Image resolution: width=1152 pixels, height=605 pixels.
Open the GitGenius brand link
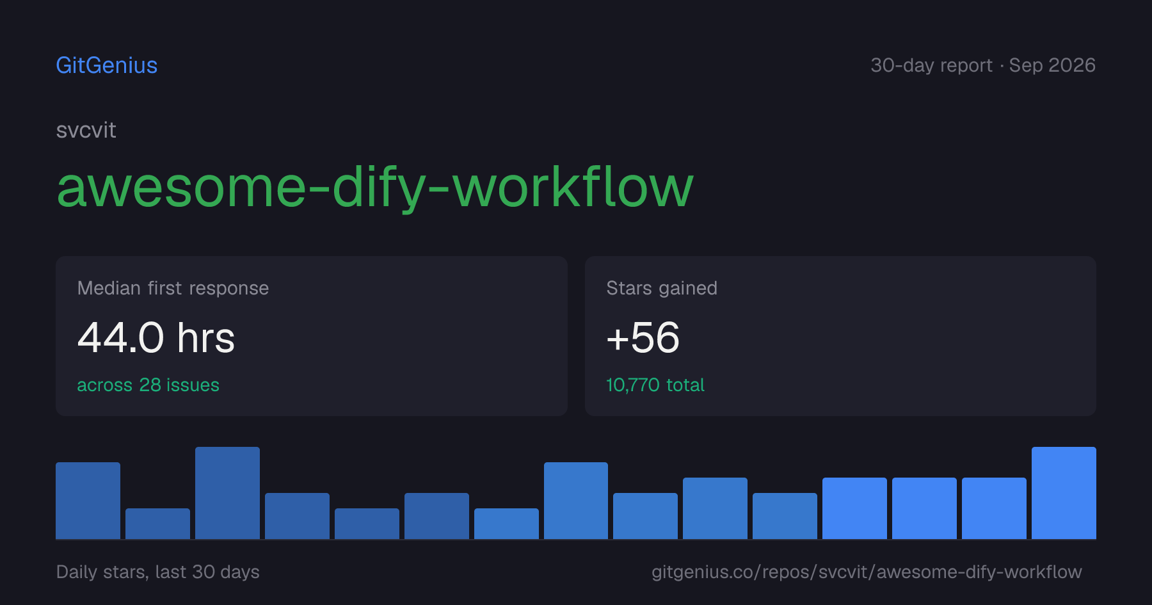(107, 65)
